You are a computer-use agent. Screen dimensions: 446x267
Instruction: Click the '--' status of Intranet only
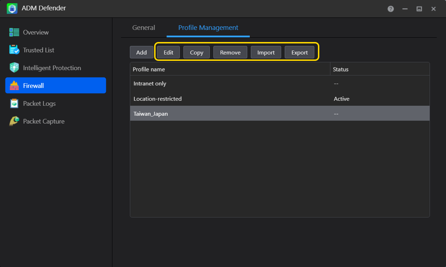click(x=336, y=84)
